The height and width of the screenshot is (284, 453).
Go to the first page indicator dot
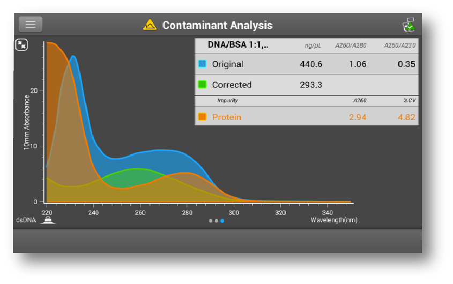click(x=211, y=221)
